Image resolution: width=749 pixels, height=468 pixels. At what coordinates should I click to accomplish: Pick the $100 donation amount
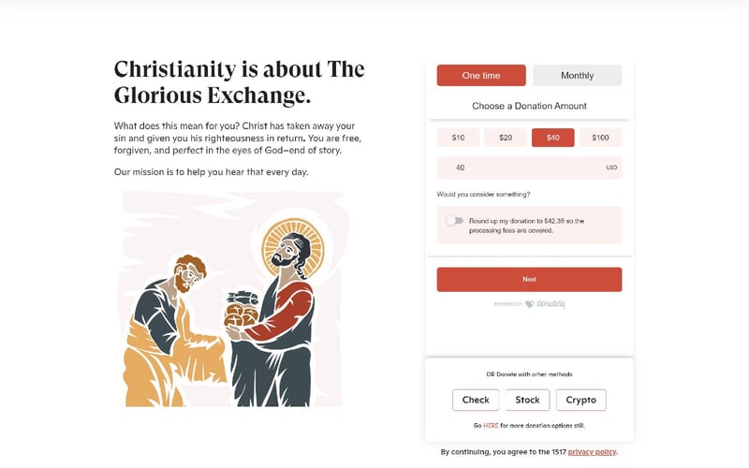[600, 138]
